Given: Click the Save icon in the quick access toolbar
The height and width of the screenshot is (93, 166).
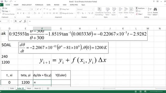Looking at the screenshot, I should tap(2, 1).
